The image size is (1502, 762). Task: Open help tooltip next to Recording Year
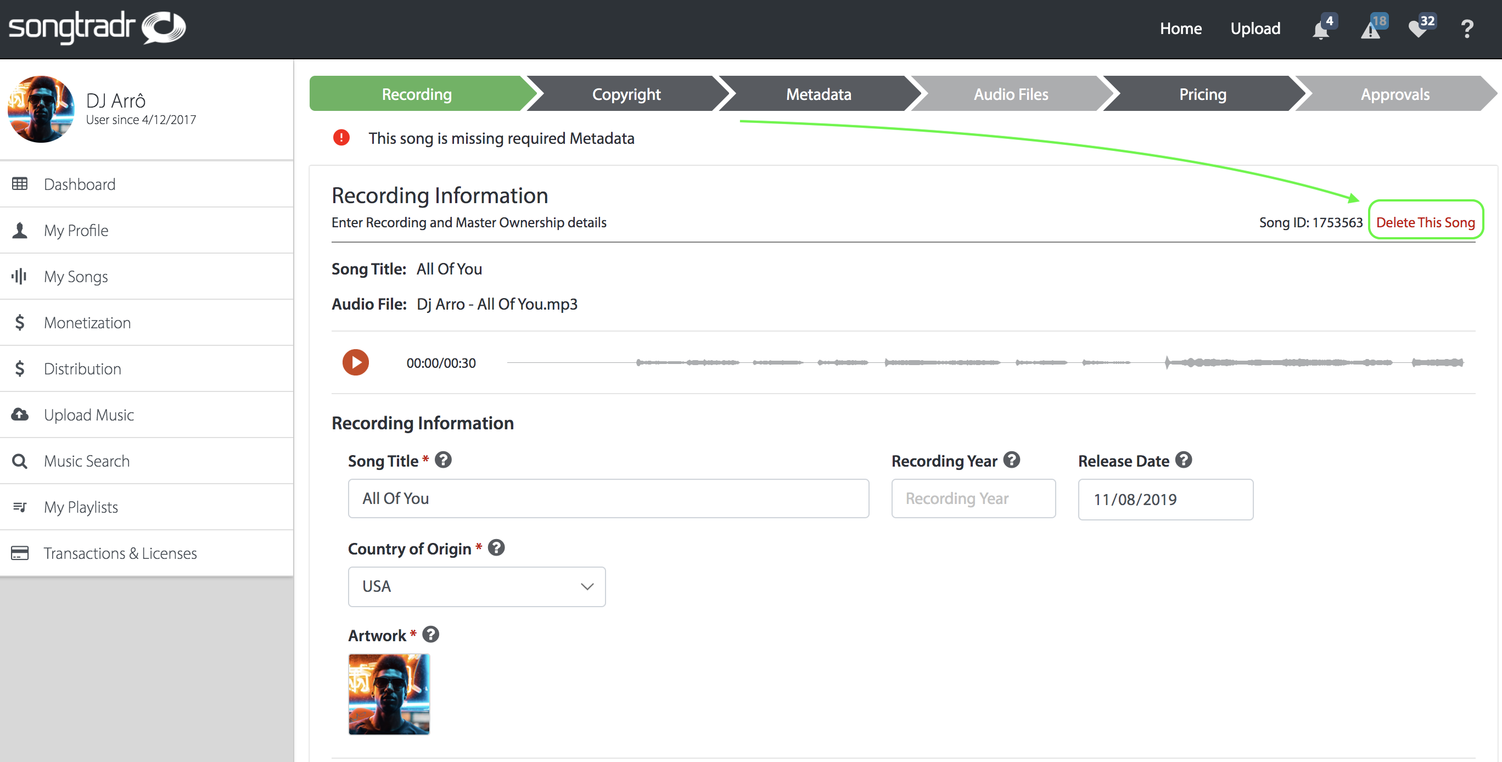[1012, 461]
